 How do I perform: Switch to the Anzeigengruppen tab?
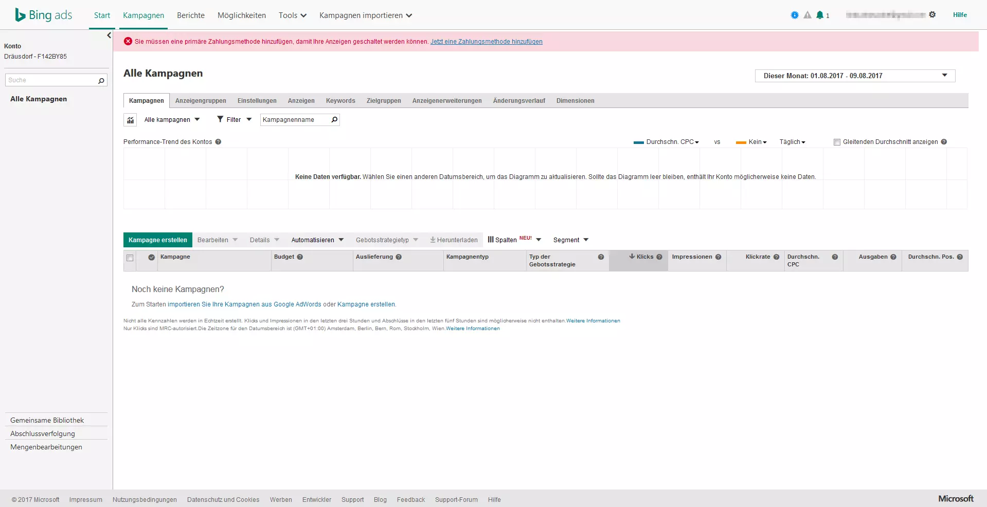[x=201, y=101]
